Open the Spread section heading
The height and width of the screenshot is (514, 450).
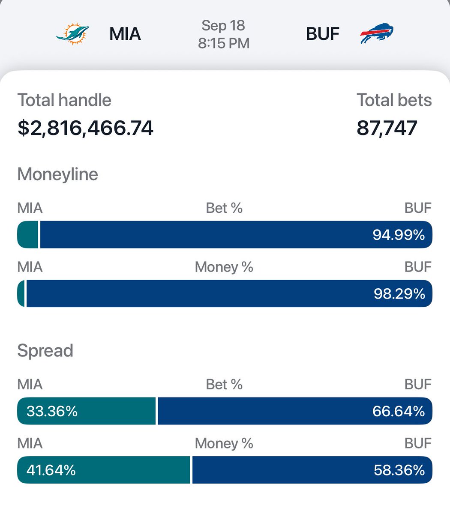coord(45,351)
